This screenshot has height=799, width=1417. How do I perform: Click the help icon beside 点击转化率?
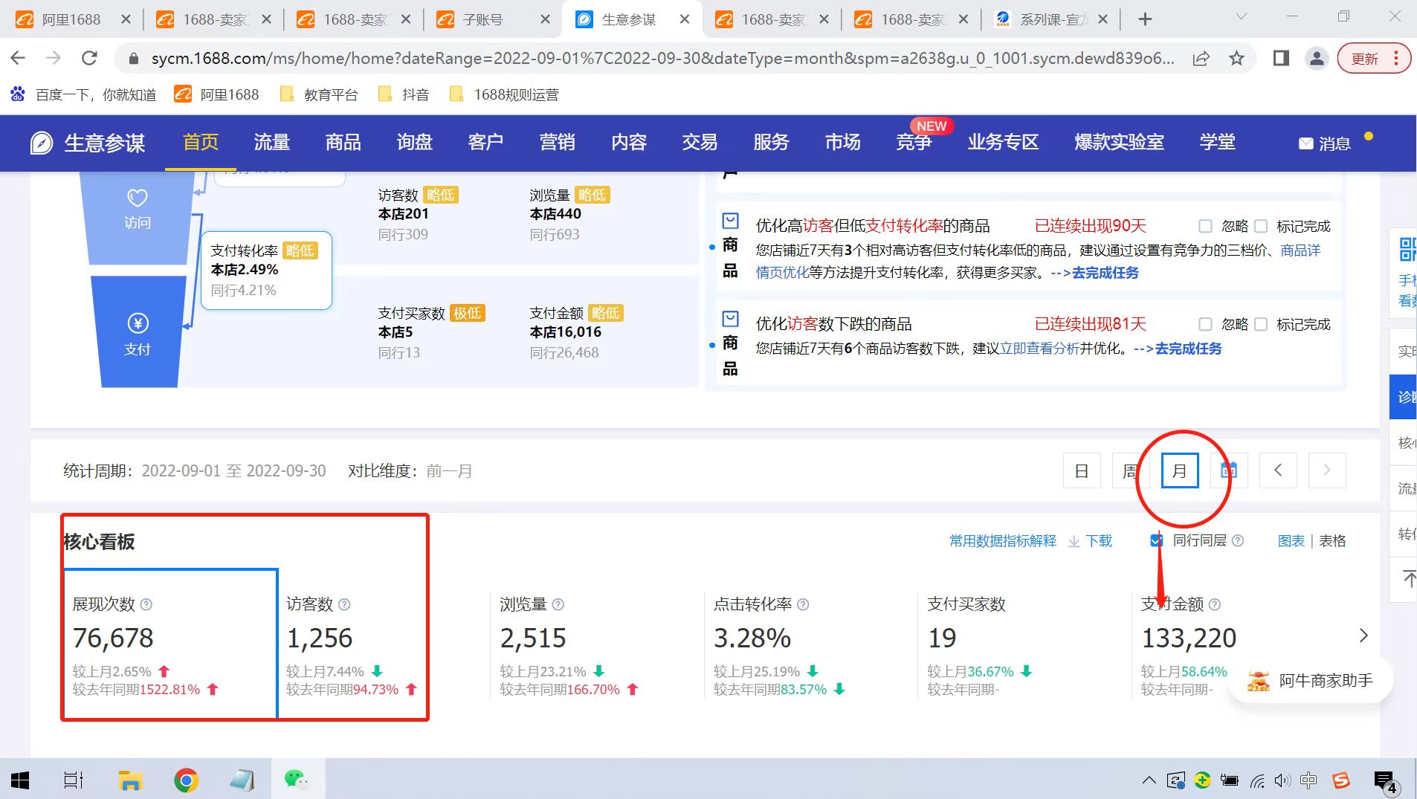803,605
